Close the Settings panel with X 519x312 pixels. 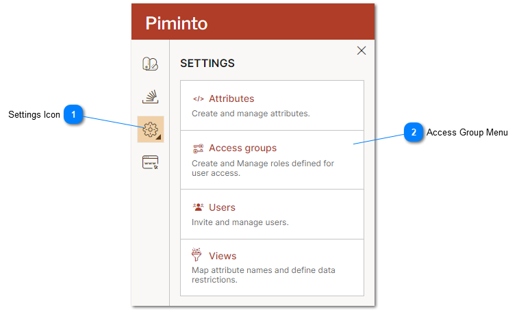362,51
